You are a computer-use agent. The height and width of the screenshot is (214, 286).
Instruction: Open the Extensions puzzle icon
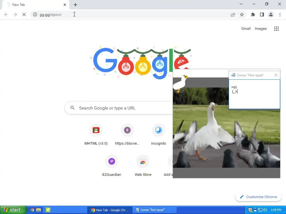coord(253,14)
